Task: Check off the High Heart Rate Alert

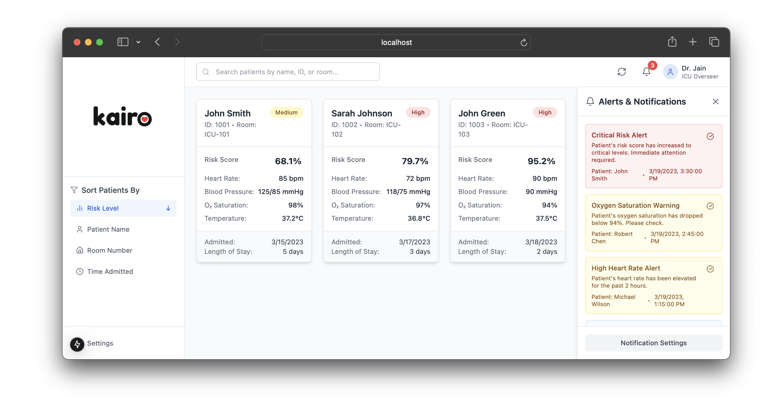Action: (710, 269)
